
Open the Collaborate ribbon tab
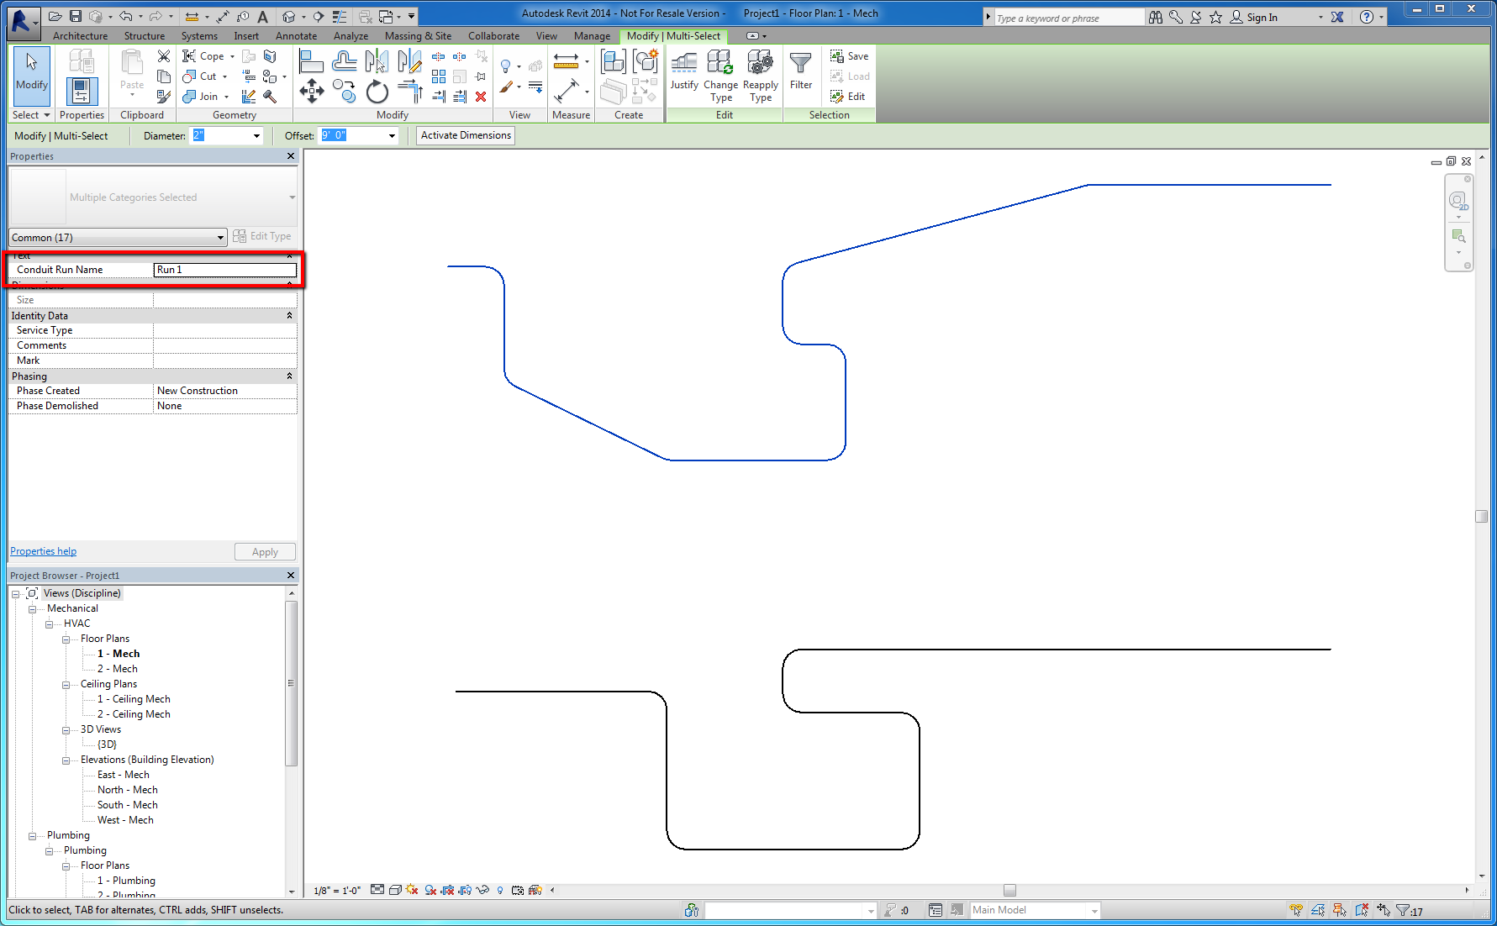(x=493, y=36)
